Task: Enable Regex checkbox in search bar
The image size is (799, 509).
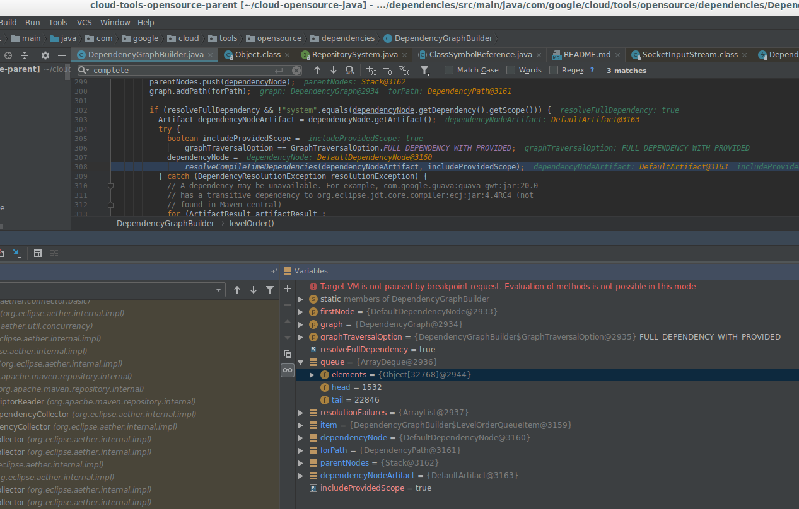Action: pyautogui.click(x=554, y=70)
